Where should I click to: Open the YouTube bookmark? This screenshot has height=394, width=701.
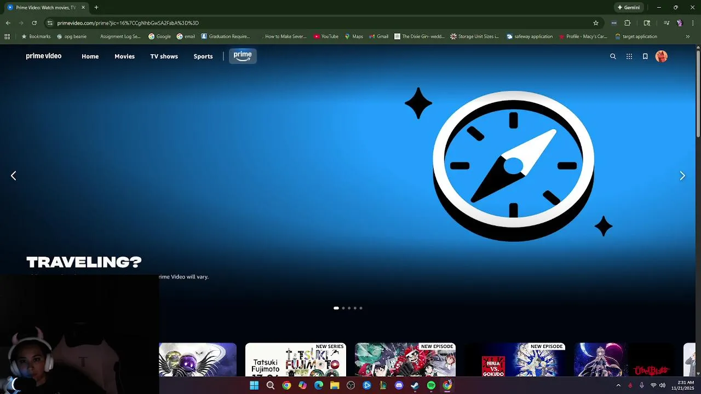click(326, 37)
